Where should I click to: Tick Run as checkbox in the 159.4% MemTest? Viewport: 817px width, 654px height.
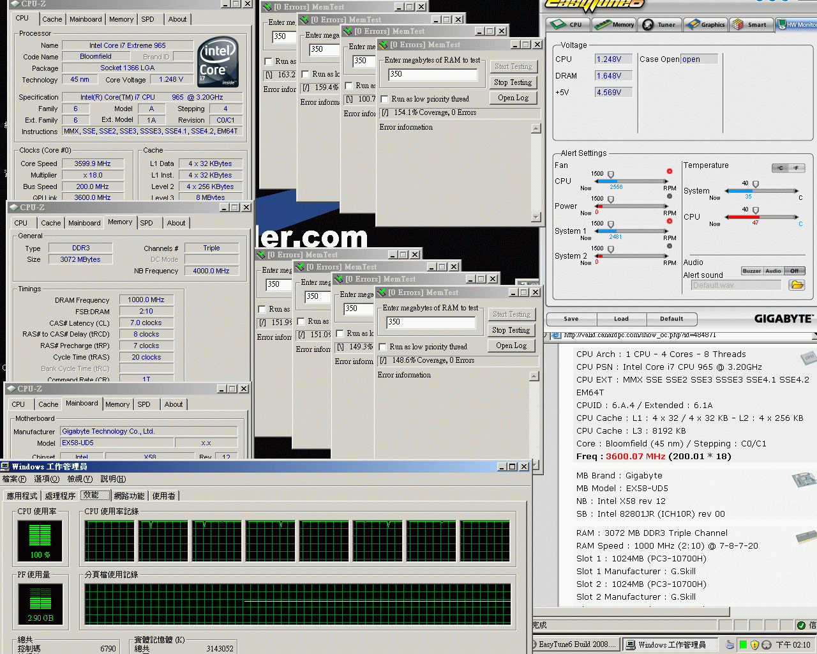[305, 74]
